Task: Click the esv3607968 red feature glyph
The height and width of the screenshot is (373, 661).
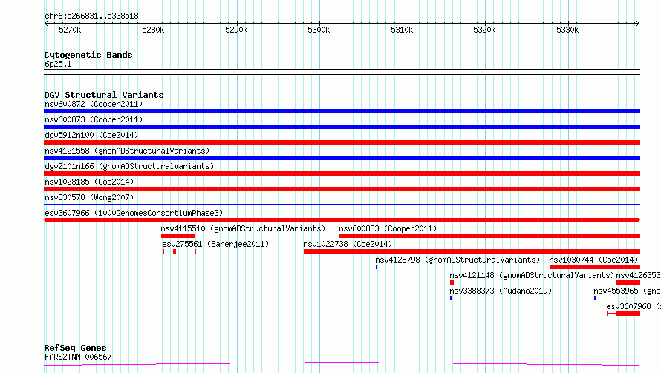Action: pyautogui.click(x=623, y=314)
